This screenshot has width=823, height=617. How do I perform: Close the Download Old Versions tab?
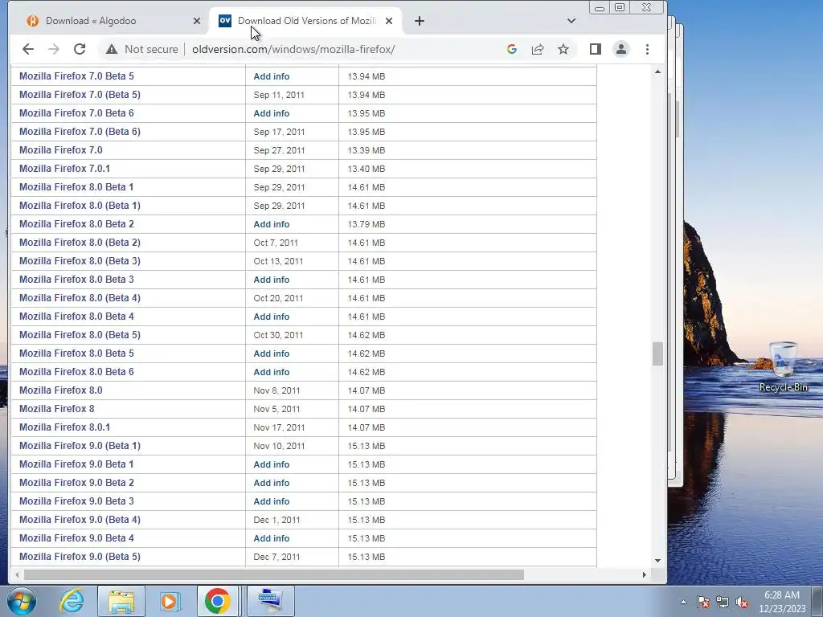click(389, 21)
